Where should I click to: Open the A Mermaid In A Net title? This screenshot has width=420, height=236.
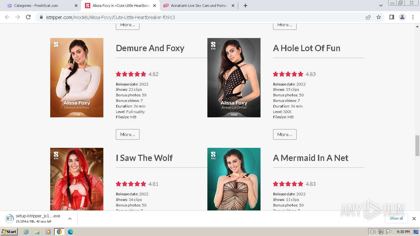[x=310, y=158]
